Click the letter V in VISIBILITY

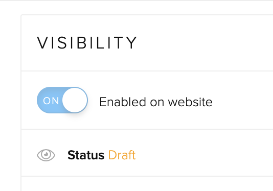[42, 43]
